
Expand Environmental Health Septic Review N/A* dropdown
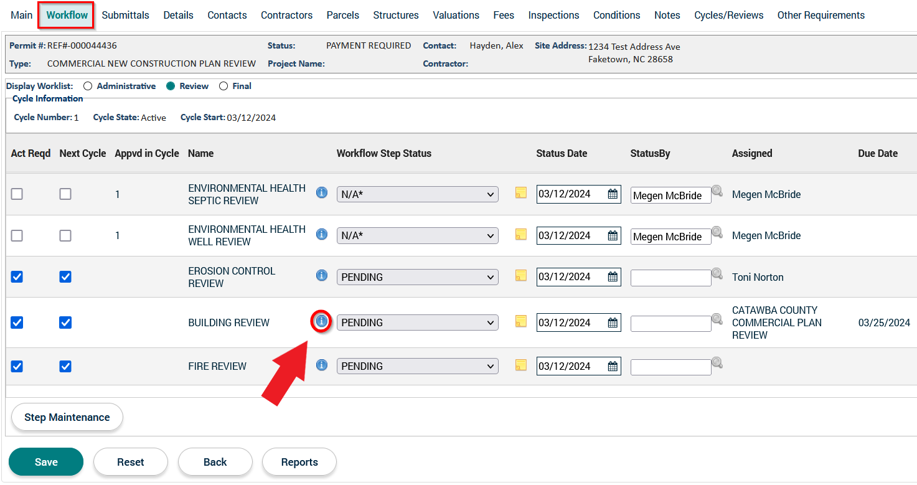[417, 194]
